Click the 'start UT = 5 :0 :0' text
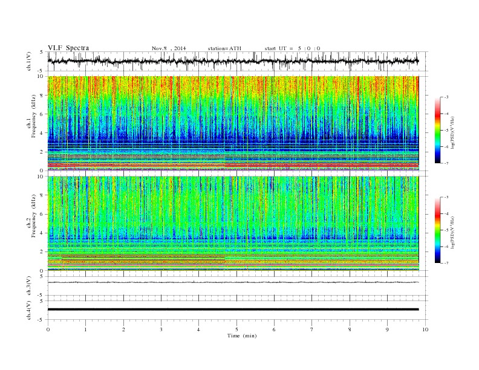 click(292, 48)
